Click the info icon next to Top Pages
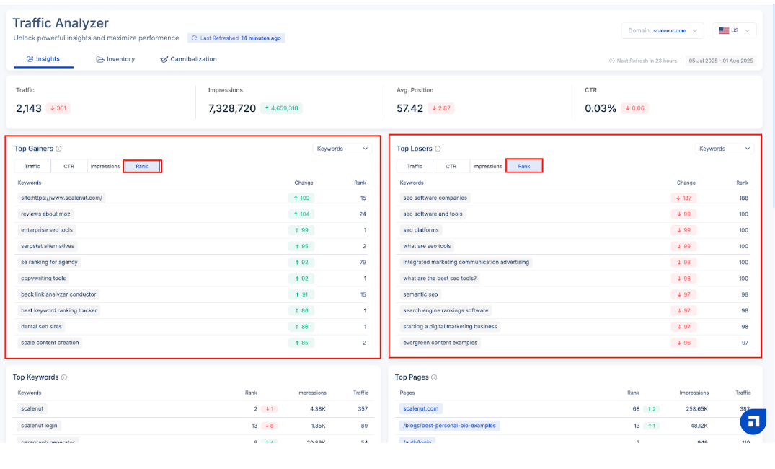 pos(434,377)
